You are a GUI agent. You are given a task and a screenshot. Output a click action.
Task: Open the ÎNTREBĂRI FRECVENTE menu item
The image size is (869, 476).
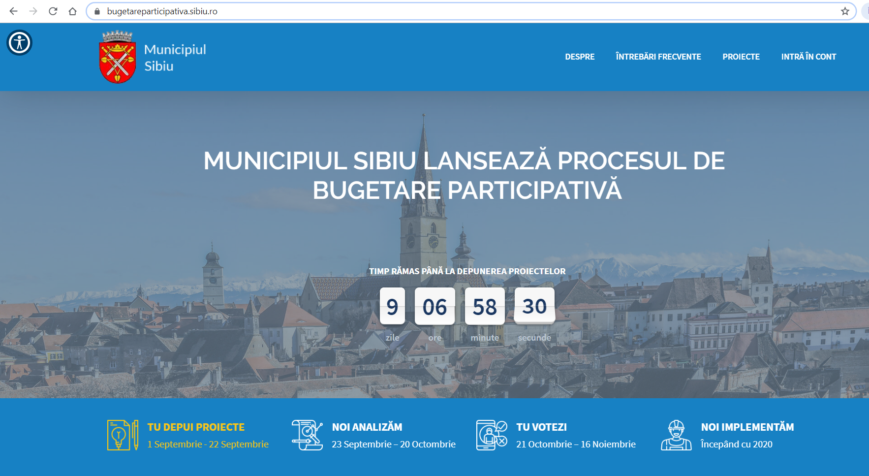[658, 57]
